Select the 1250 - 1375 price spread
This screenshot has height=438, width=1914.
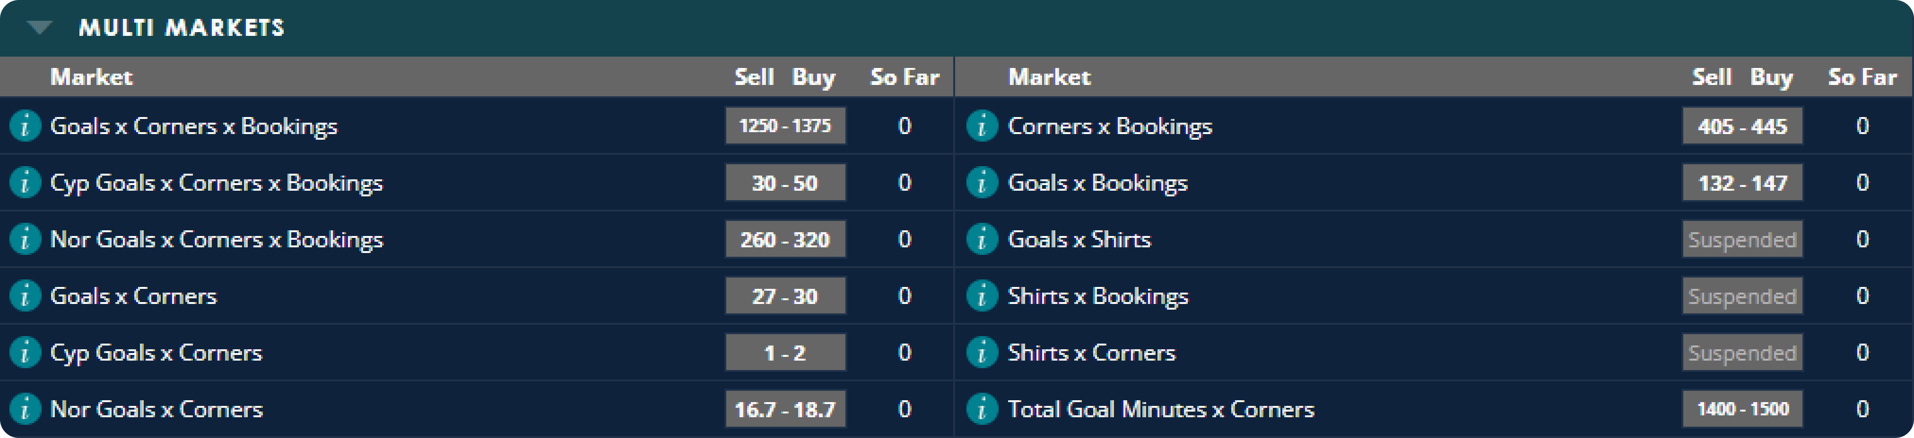[x=785, y=126]
